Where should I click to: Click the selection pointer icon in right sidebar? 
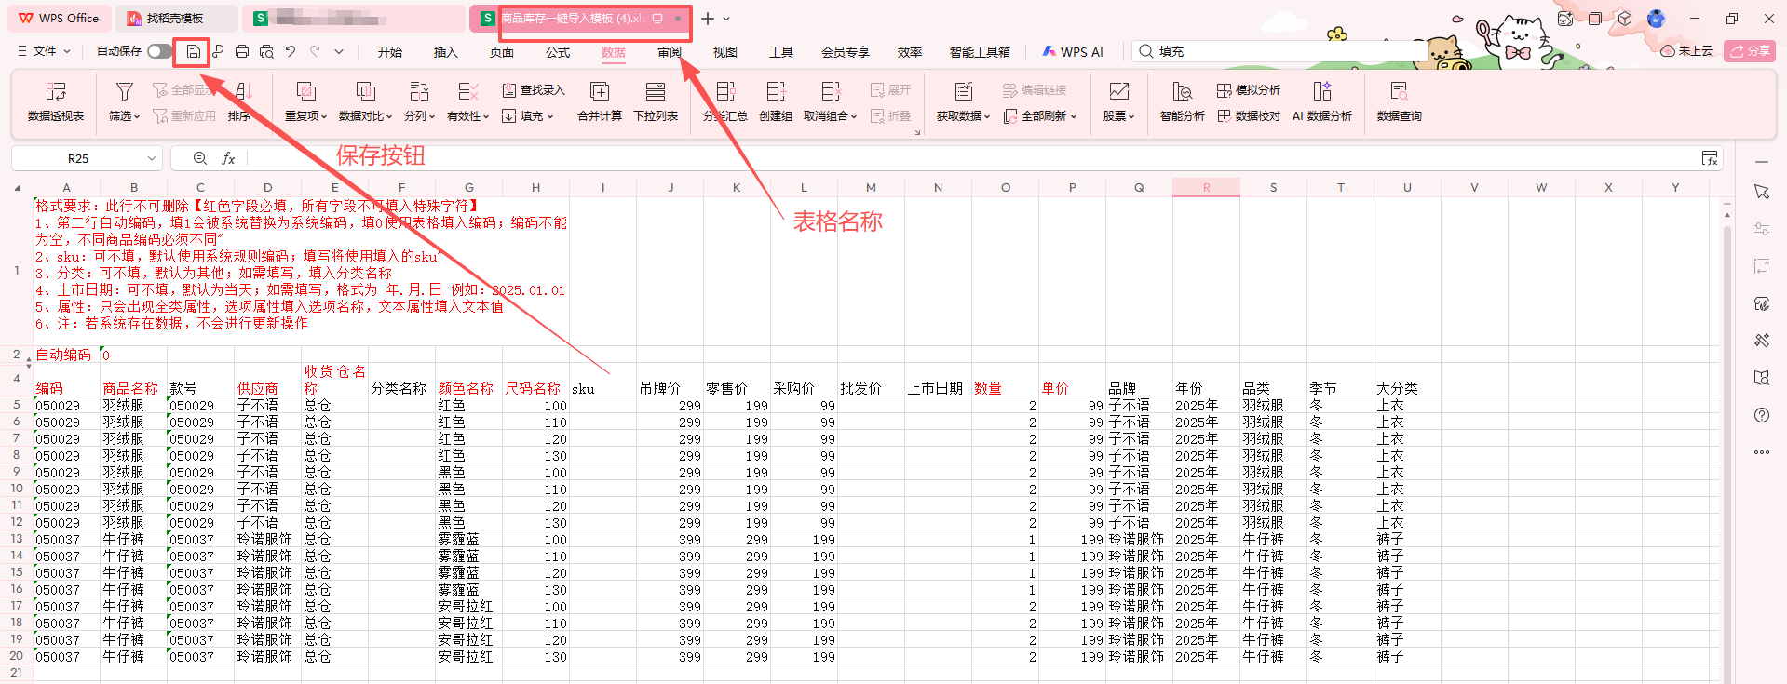click(x=1762, y=192)
